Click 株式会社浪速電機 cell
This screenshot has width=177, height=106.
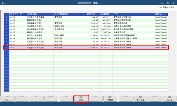click(39, 36)
